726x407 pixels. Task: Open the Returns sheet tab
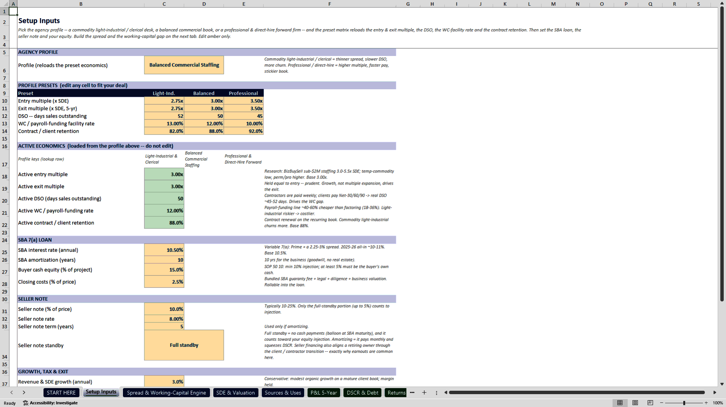coord(396,393)
